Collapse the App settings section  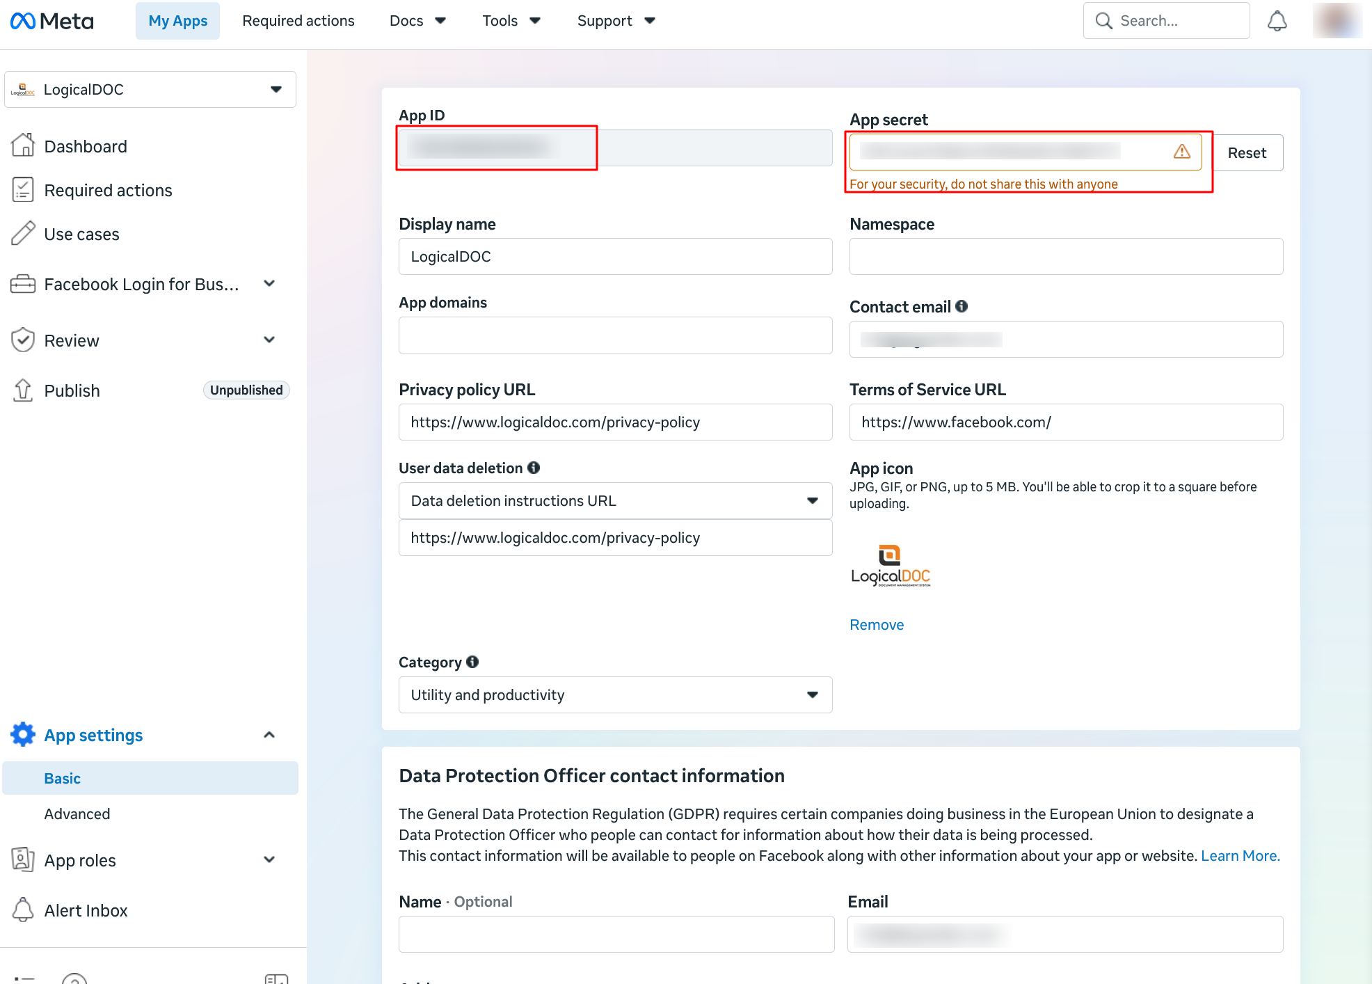click(269, 735)
